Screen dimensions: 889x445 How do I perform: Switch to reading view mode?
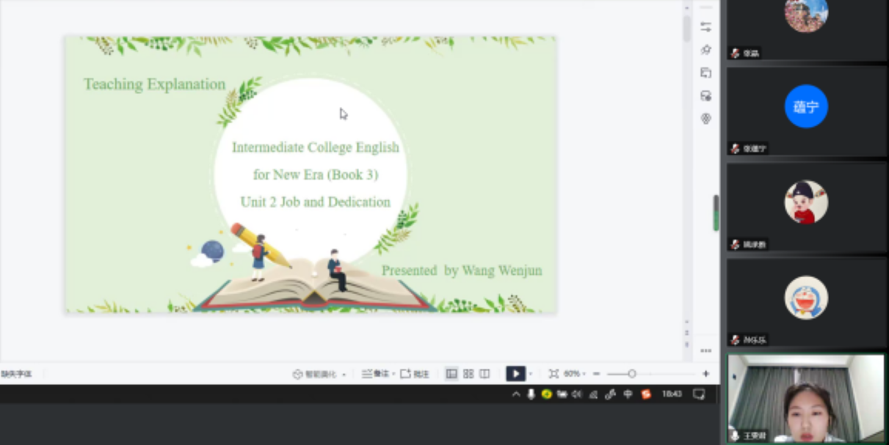485,374
